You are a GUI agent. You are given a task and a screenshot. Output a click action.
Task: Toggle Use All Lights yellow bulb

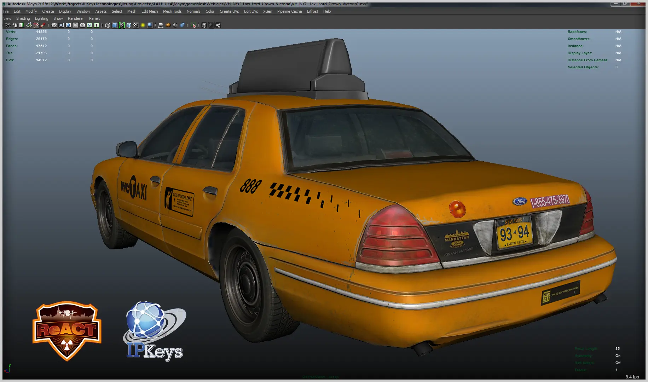pyautogui.click(x=143, y=25)
